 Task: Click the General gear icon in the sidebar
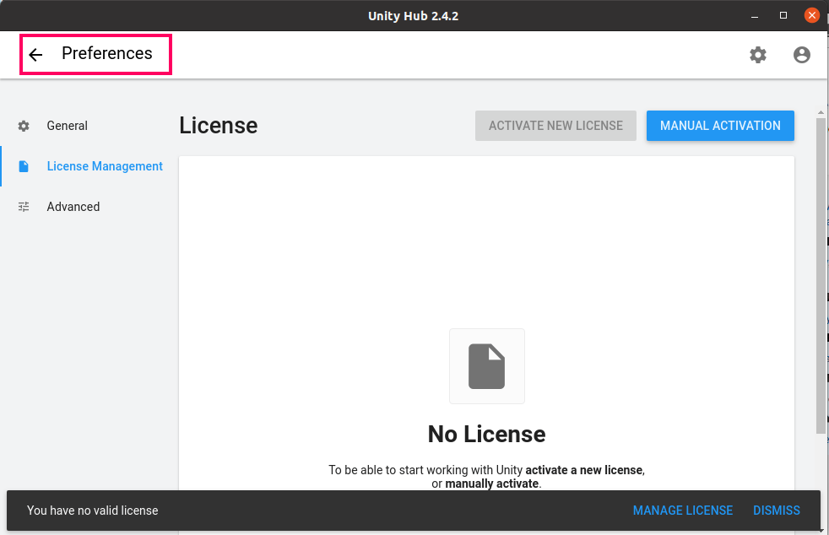[24, 126]
